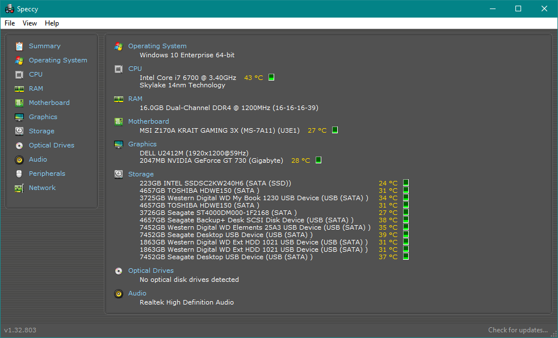Click the 223GB INTEL SSDSC2KW240H6 drive line

215,183
